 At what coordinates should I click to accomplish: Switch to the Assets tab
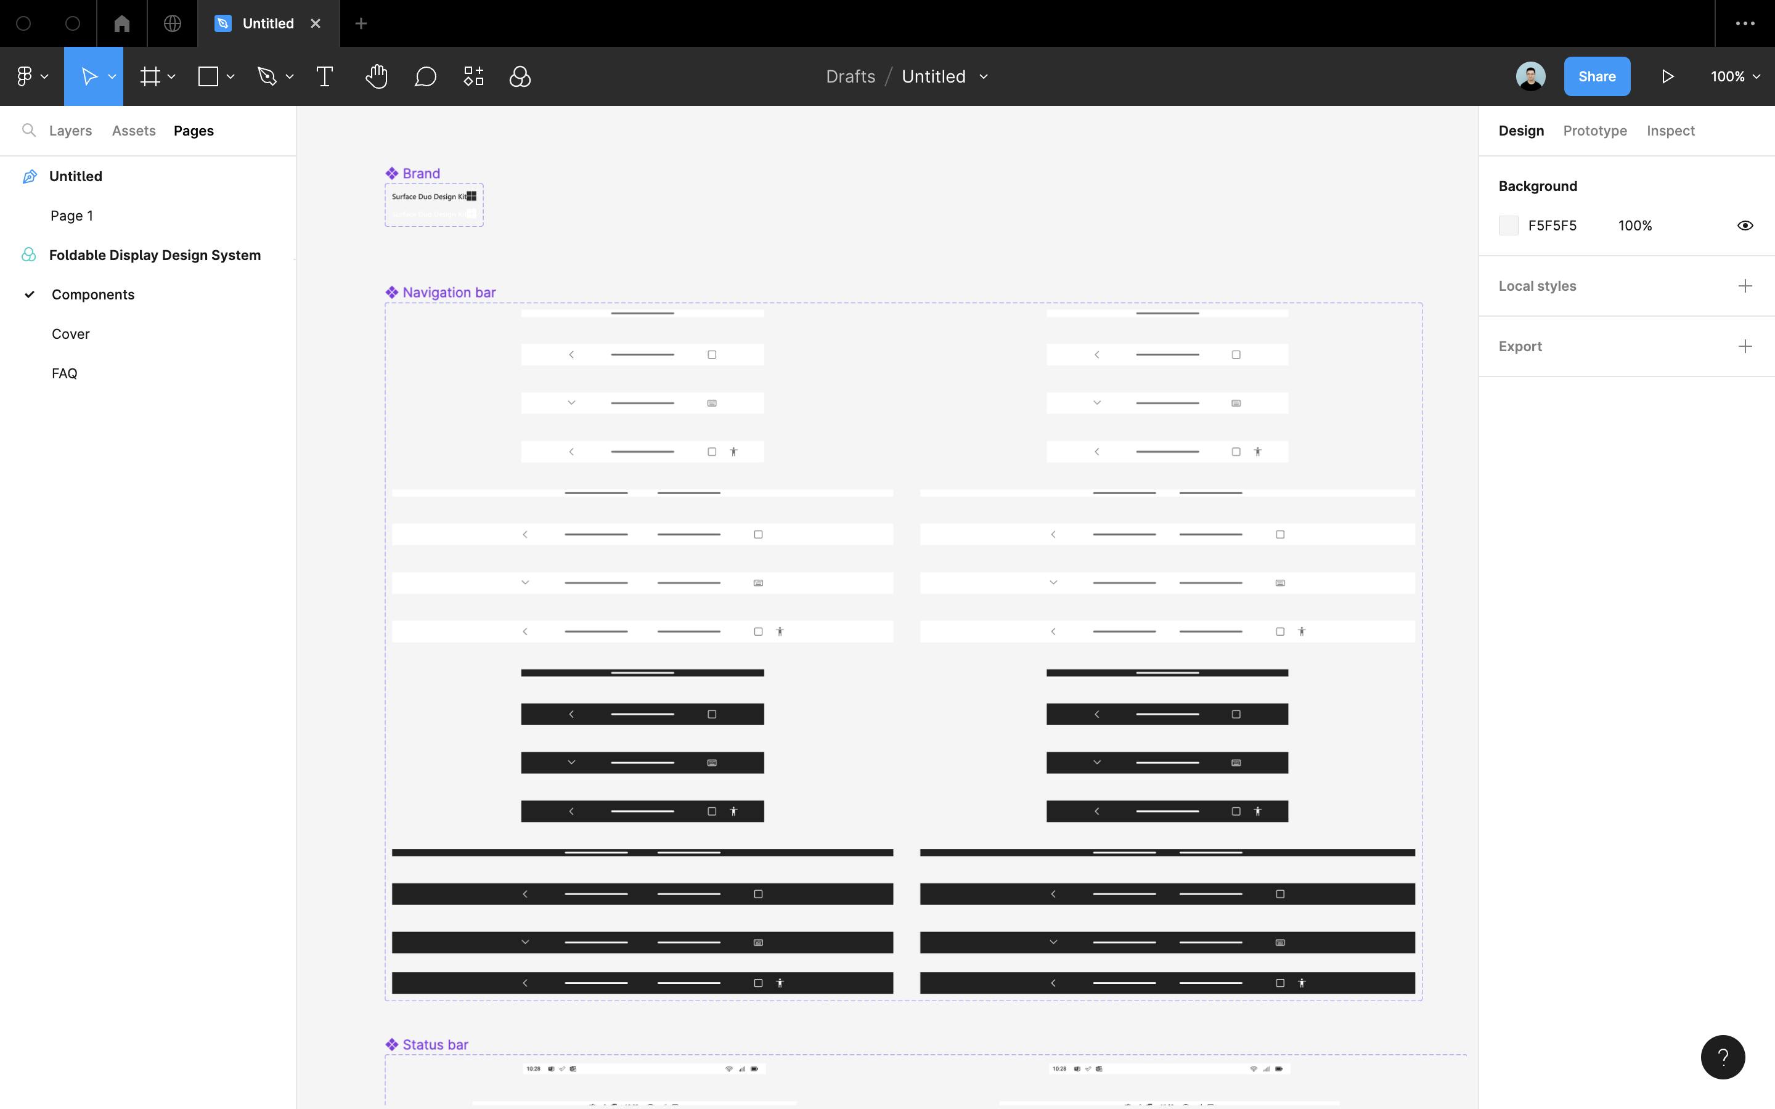coord(134,131)
